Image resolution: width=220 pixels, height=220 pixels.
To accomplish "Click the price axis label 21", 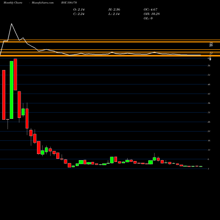I will pos(209,131).
